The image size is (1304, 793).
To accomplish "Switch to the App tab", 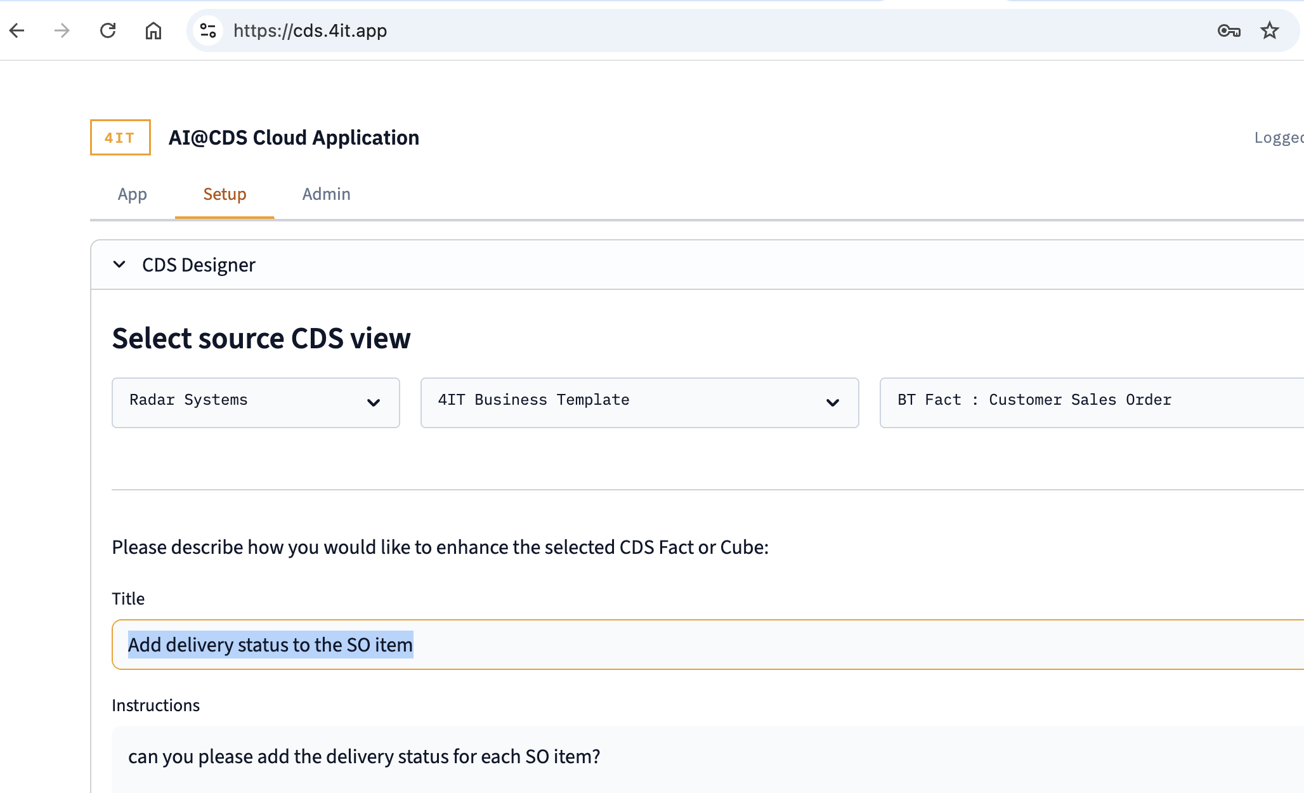I will [x=132, y=194].
